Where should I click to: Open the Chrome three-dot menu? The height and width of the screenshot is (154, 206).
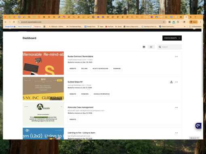(200, 22)
